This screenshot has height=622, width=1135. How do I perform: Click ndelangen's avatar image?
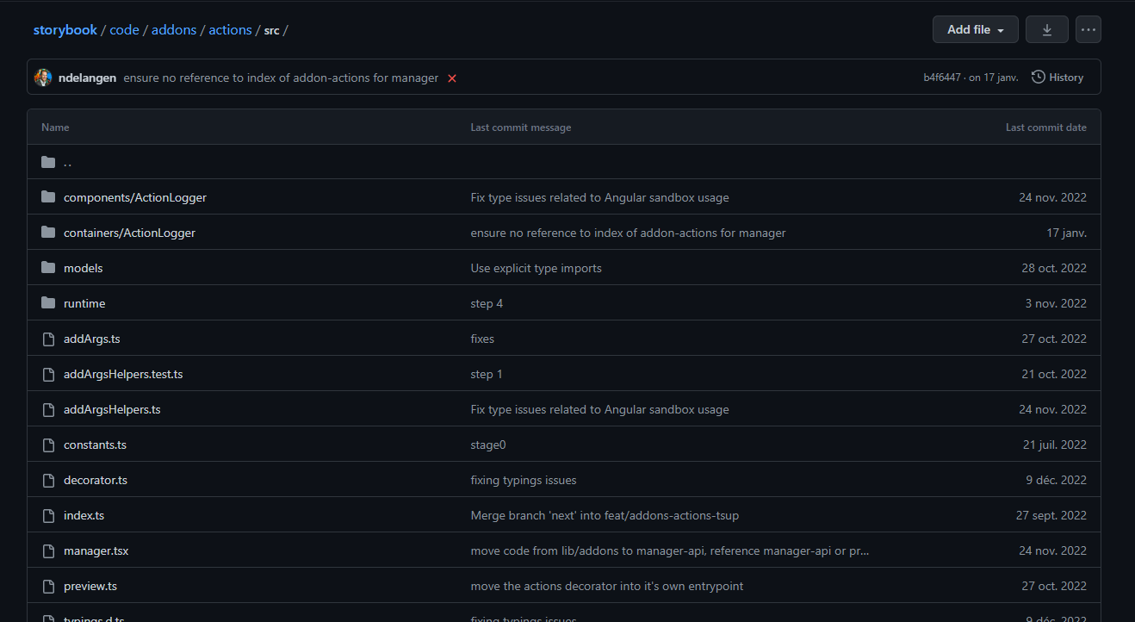(x=42, y=77)
